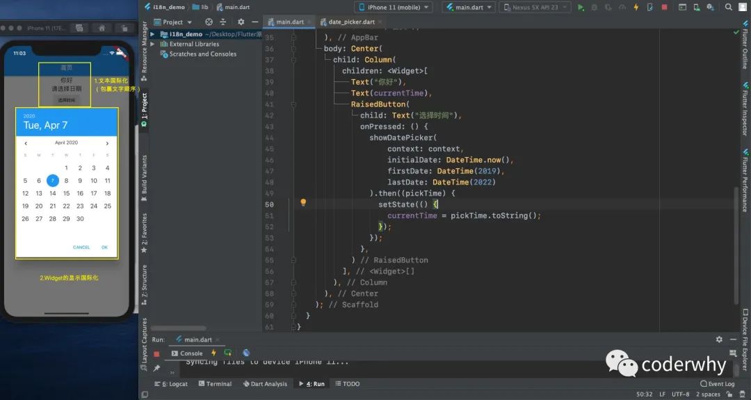Open Flutter Performance side panel
Image resolution: width=751 pixels, height=400 pixels.
tap(745, 179)
